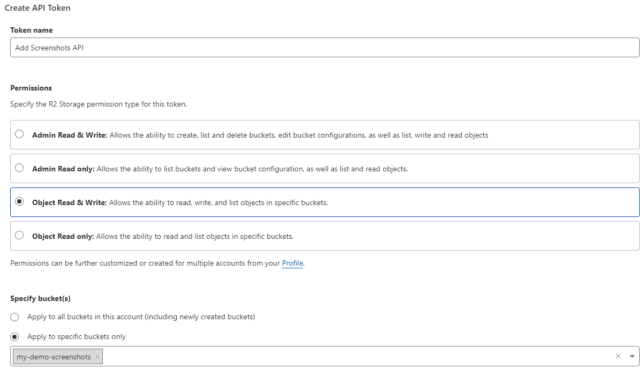Select Admin Read & Write radio button
The image size is (644, 369).
[19, 134]
